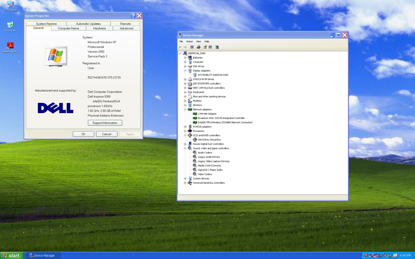Expand the Disk drives node
415x259 pixels.
pyautogui.click(x=185, y=66)
